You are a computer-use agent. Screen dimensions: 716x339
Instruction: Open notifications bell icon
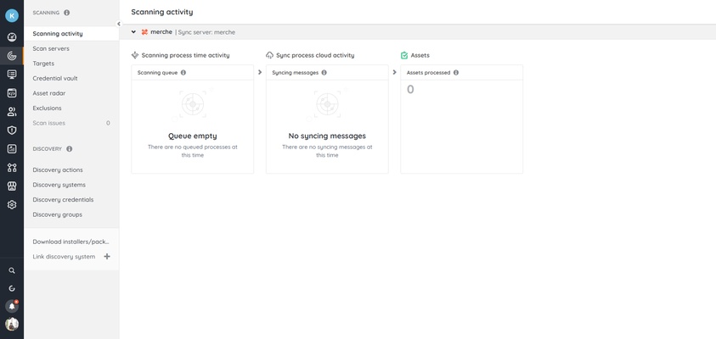[12, 306]
